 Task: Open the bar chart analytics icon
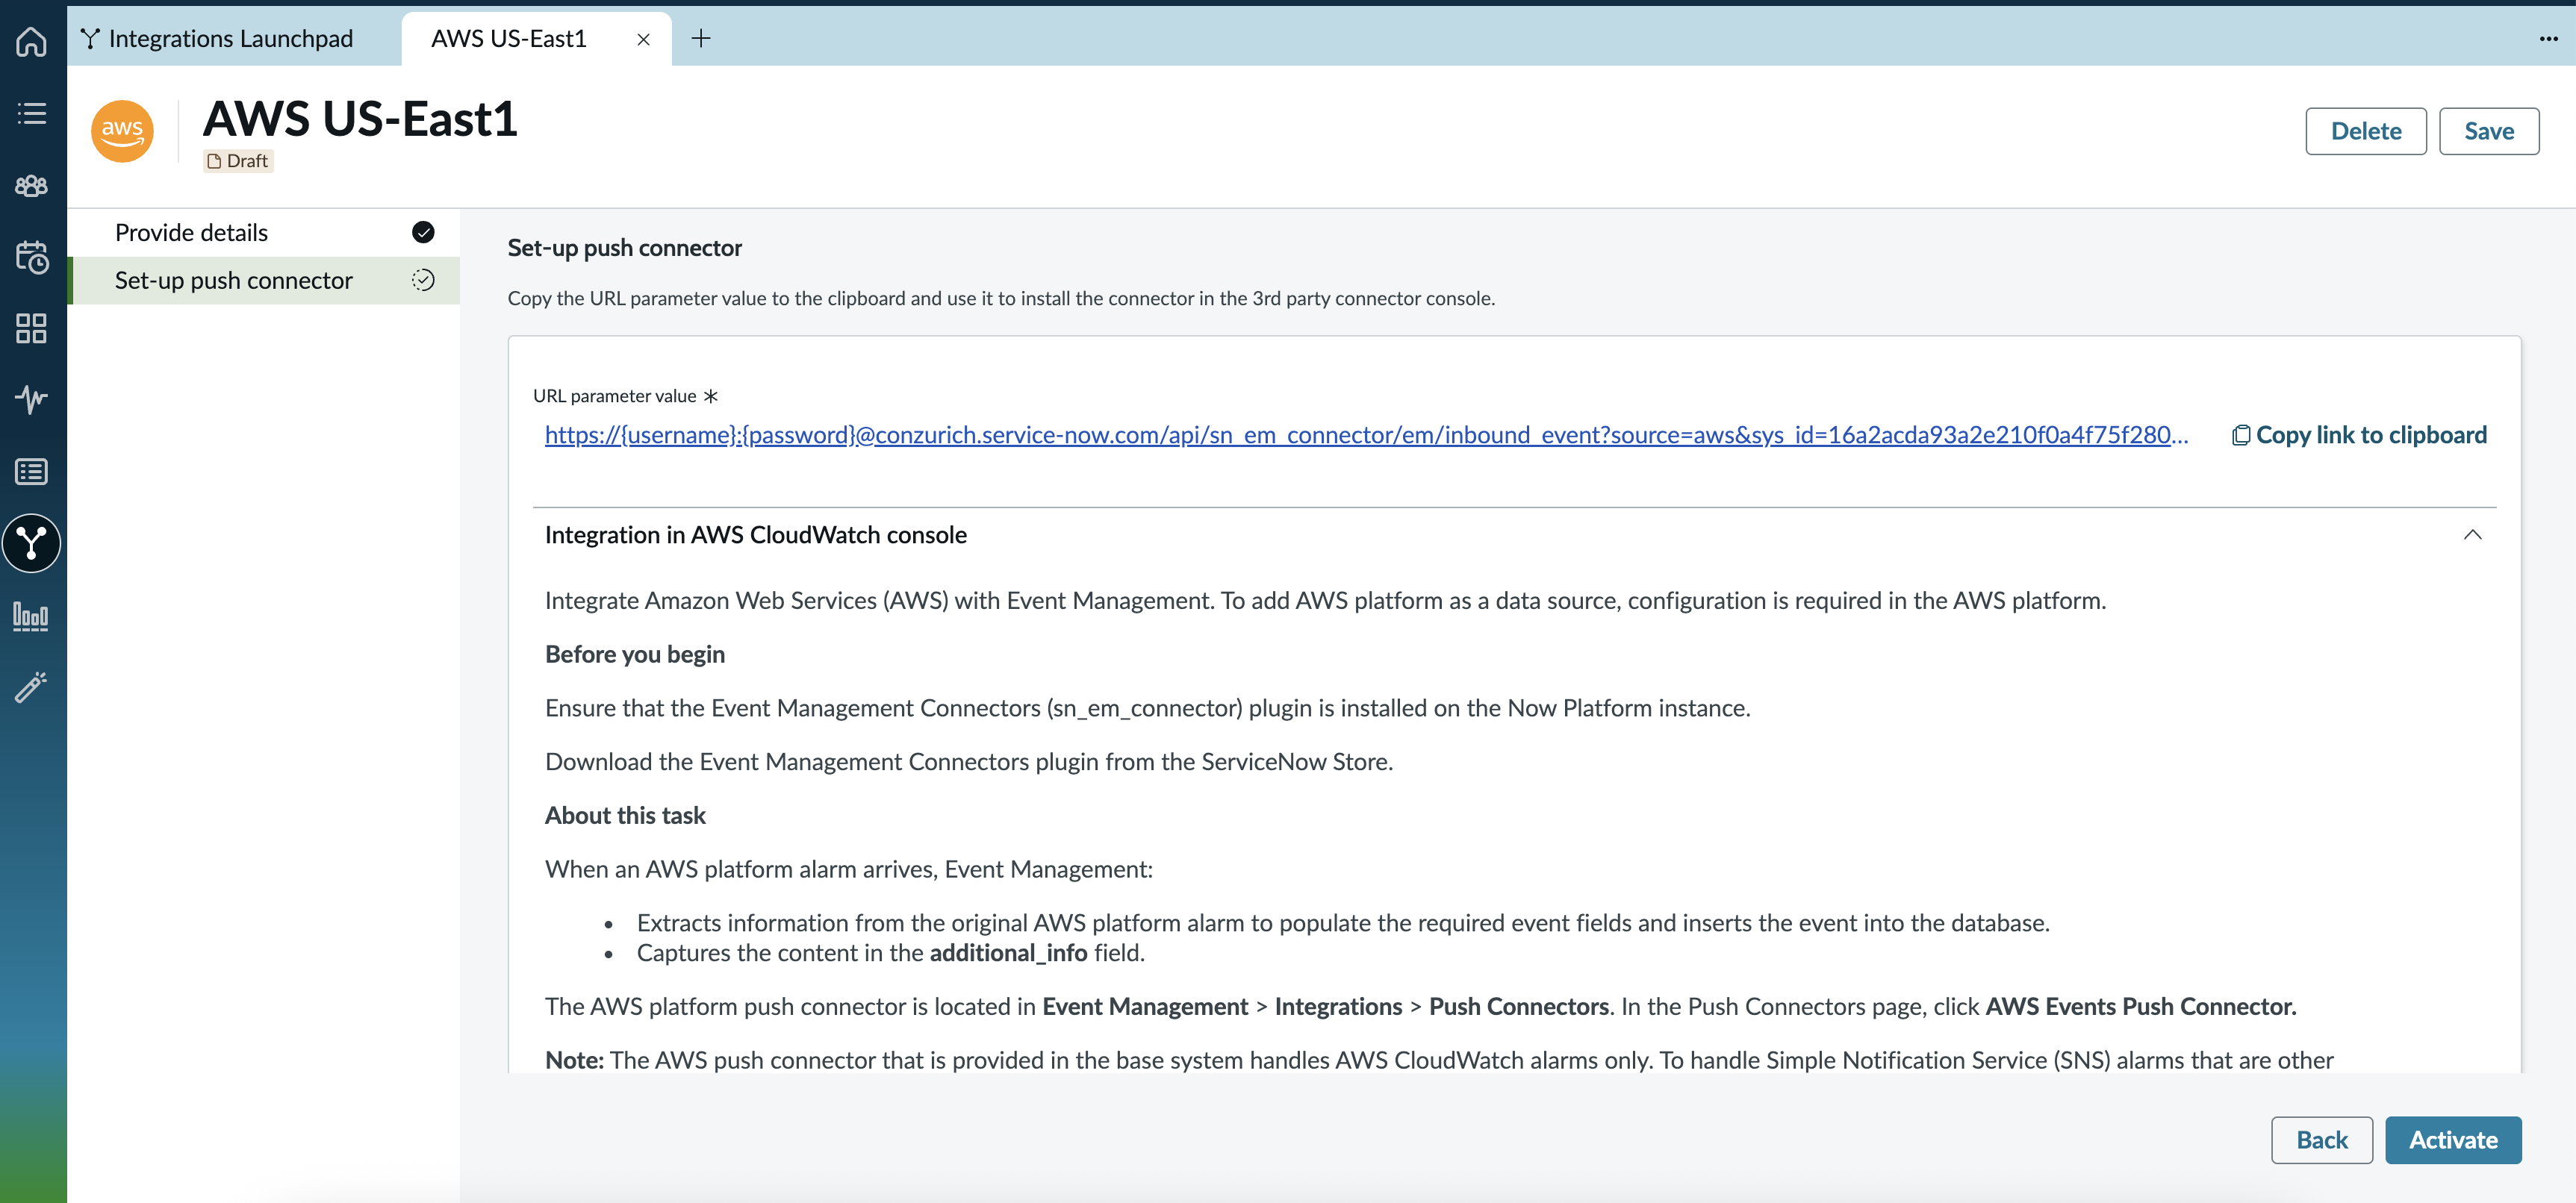click(x=31, y=616)
